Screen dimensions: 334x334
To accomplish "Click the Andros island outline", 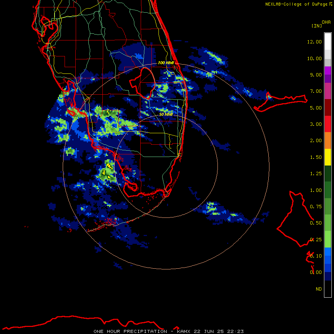I will pyautogui.click(x=296, y=219).
